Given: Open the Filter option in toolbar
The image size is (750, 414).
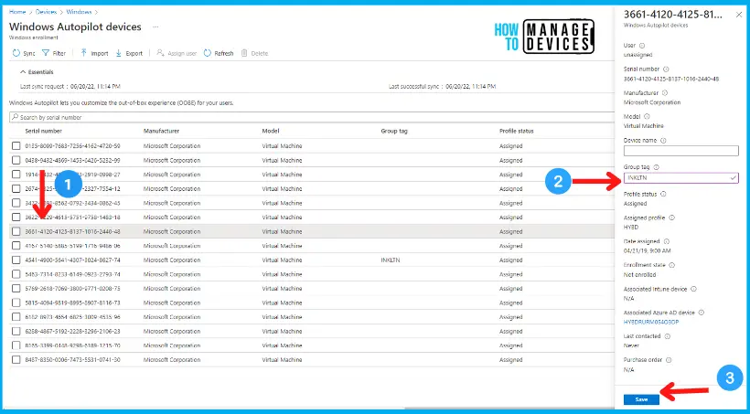Looking at the screenshot, I should click(x=54, y=53).
